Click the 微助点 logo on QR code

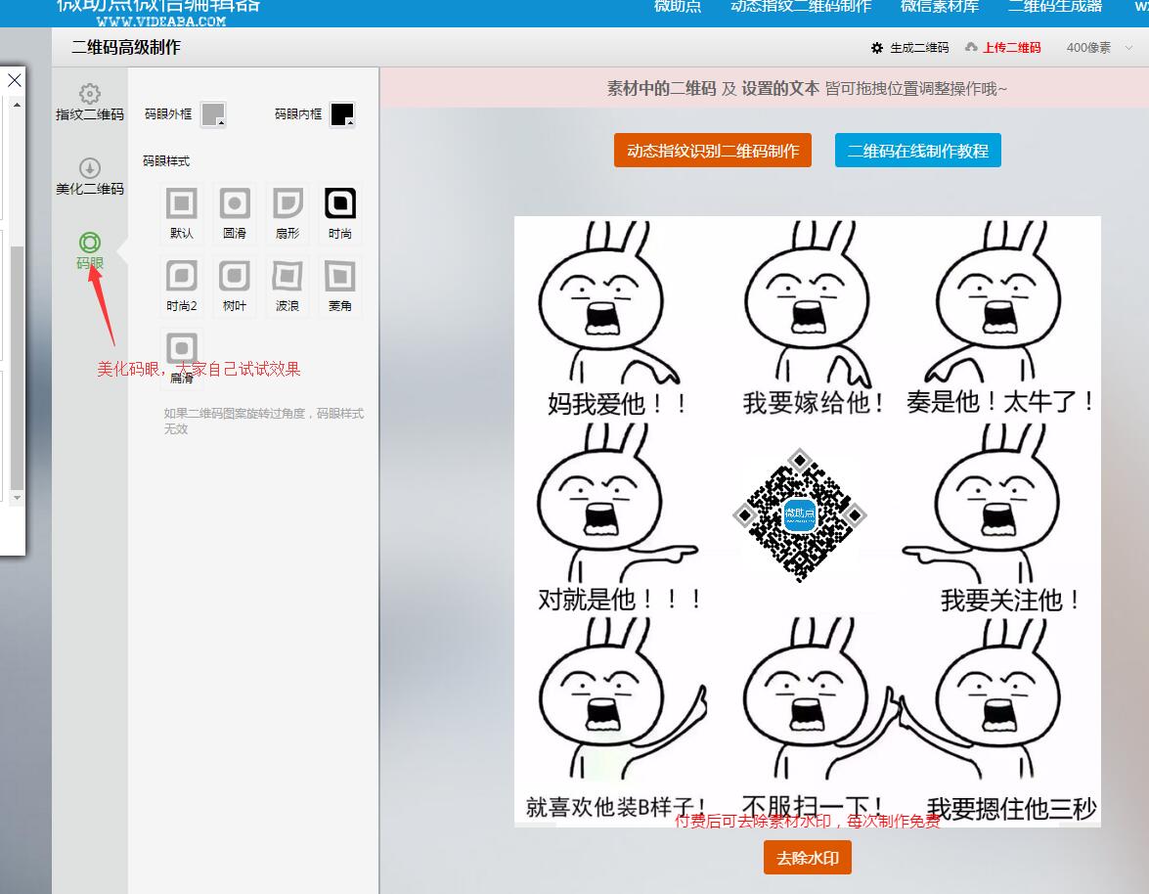[x=800, y=514]
